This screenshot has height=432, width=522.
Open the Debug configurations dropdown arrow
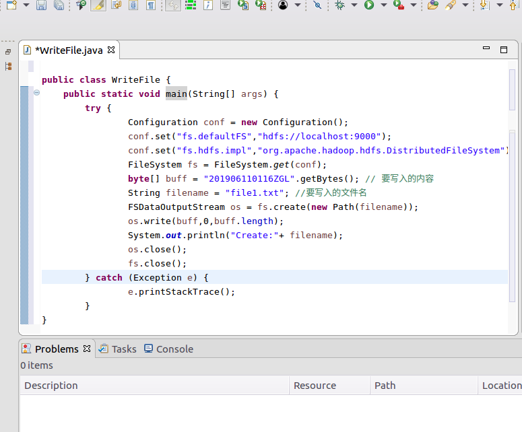354,5
